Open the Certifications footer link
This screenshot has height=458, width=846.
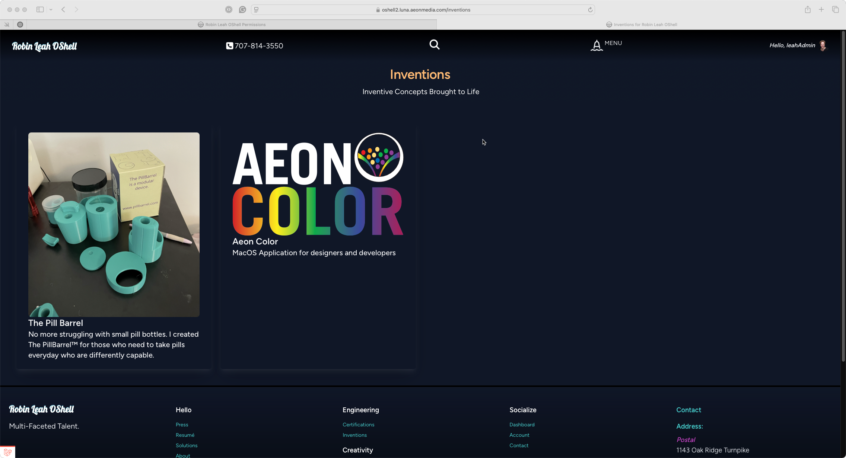pos(358,425)
